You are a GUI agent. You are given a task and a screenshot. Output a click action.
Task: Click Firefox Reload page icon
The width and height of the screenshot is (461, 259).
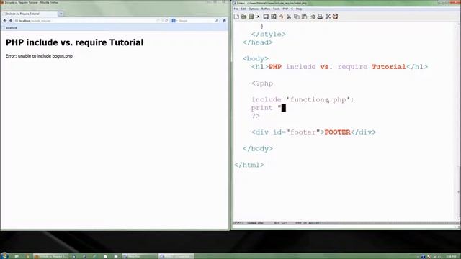click(x=166, y=21)
